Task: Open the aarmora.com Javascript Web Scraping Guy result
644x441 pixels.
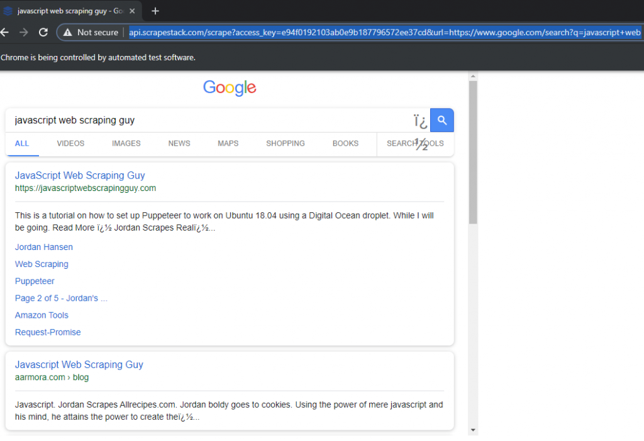Action: point(79,365)
